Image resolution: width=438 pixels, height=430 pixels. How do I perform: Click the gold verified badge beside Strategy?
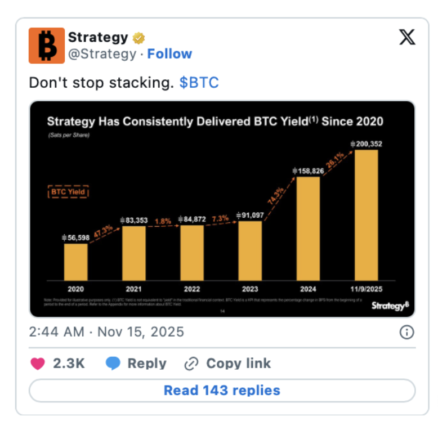(138, 38)
